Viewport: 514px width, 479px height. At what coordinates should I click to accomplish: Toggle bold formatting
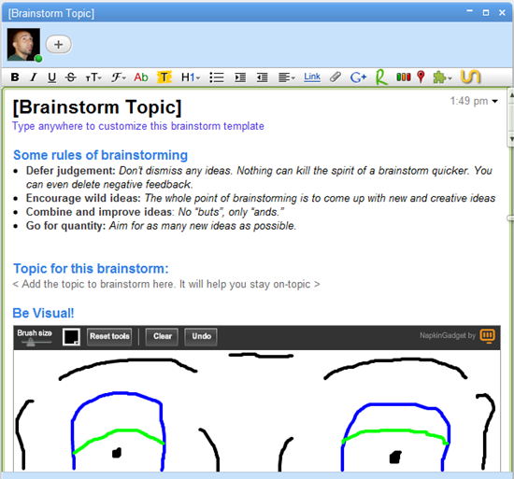point(15,77)
